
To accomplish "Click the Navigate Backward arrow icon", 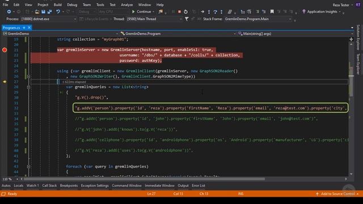I will 9,11.
